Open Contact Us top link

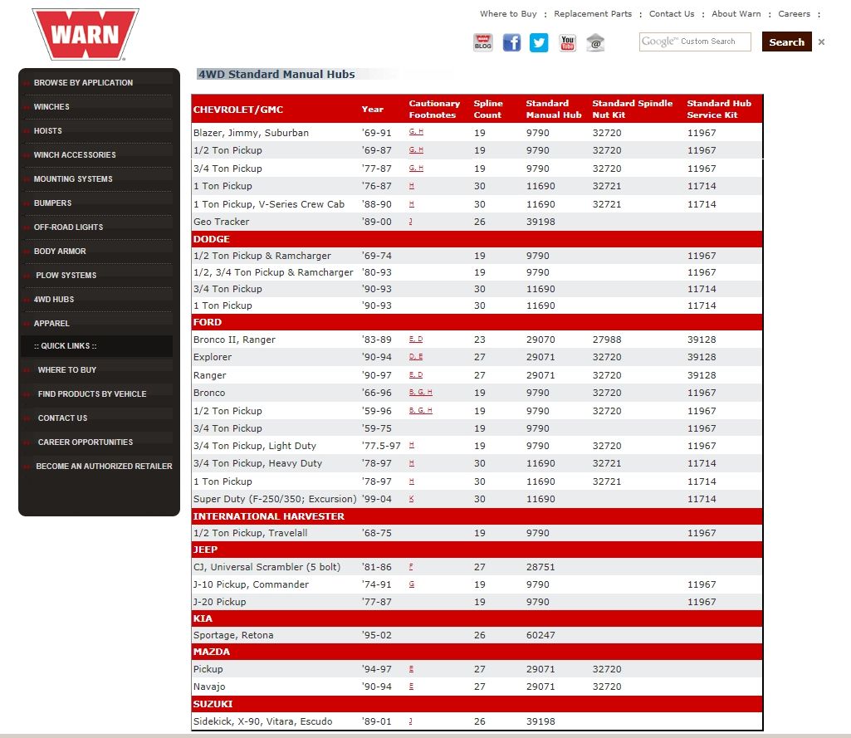click(672, 13)
